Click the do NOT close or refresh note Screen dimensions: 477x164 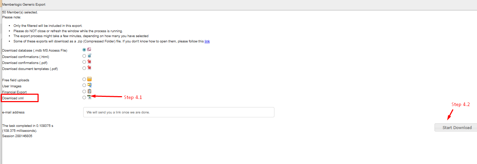click(68, 31)
